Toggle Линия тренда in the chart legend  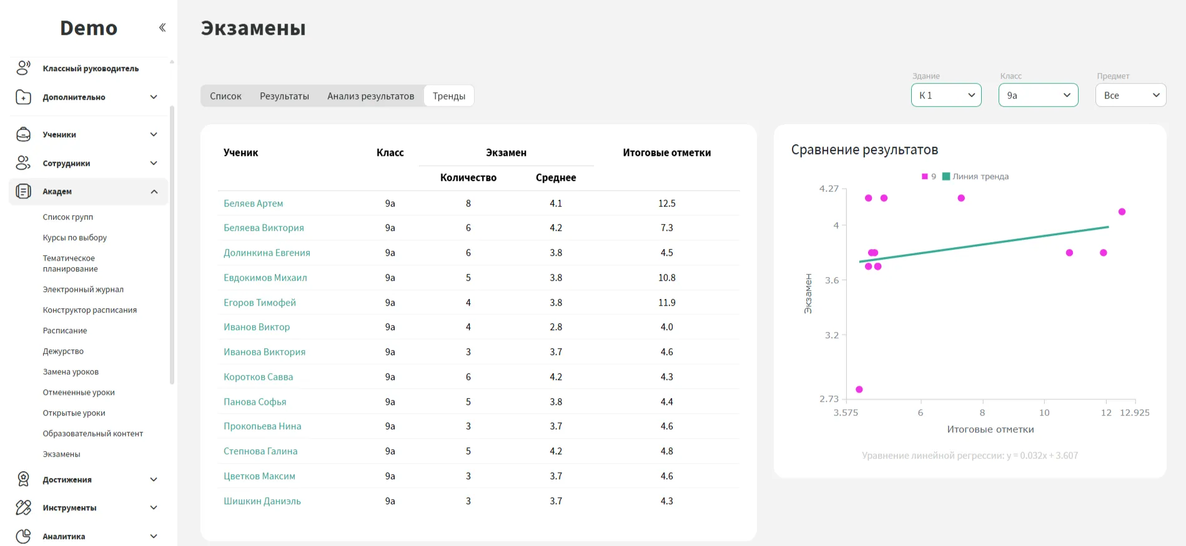976,177
